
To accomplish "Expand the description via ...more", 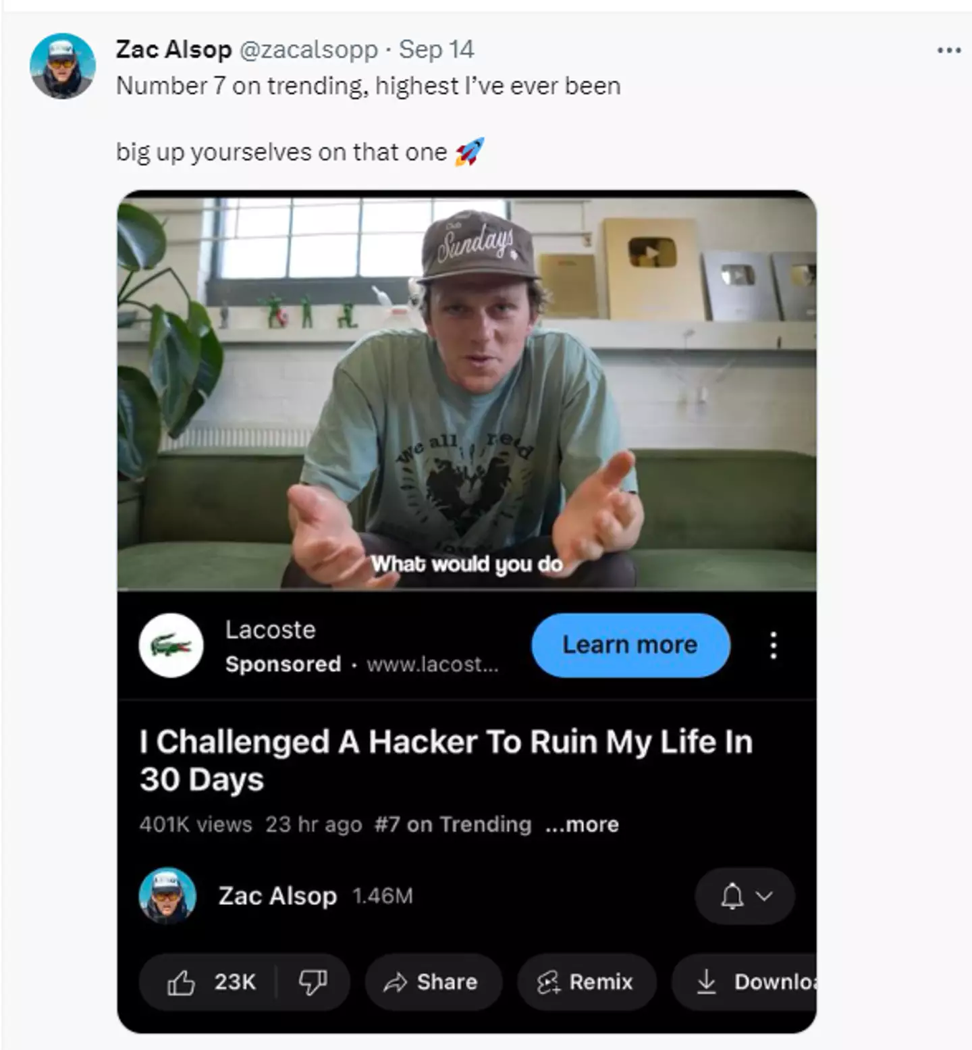I will [582, 824].
